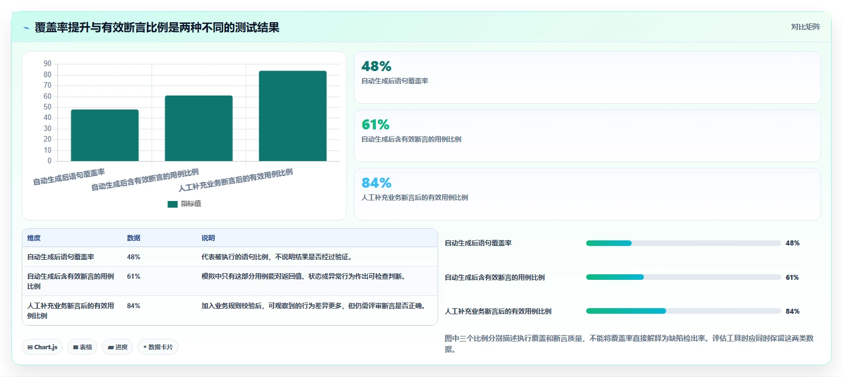Click table cell 自动生成后语句覆盖率
This screenshot has width=843, height=377.
(x=61, y=257)
